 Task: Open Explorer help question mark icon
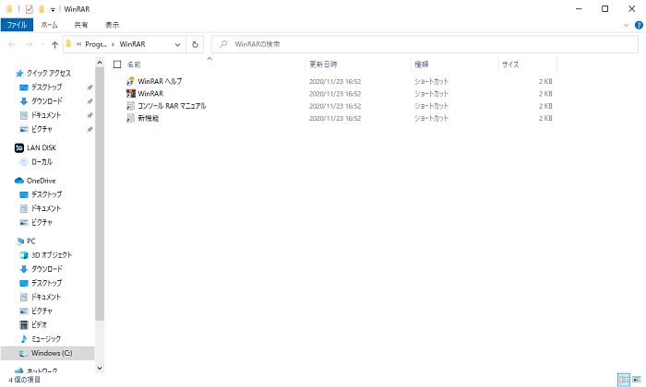point(639,25)
